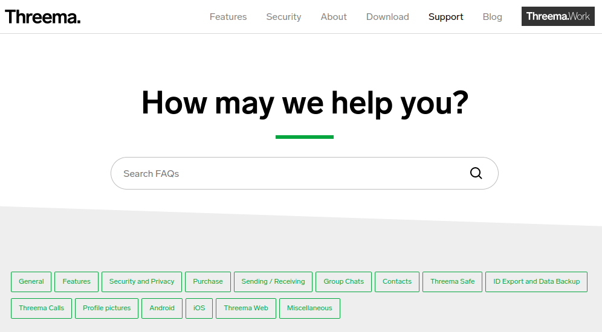Open the Download page
The height and width of the screenshot is (332, 602).
coord(387,17)
